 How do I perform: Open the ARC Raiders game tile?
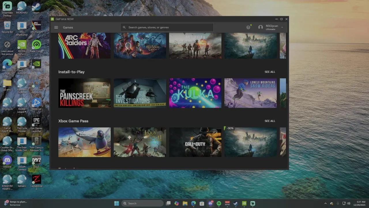click(x=84, y=46)
